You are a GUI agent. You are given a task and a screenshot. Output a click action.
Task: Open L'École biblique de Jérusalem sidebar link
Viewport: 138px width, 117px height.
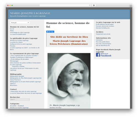tap(19, 59)
